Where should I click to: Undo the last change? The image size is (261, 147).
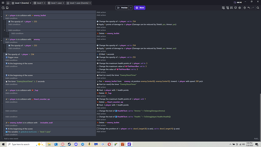point(249,8)
